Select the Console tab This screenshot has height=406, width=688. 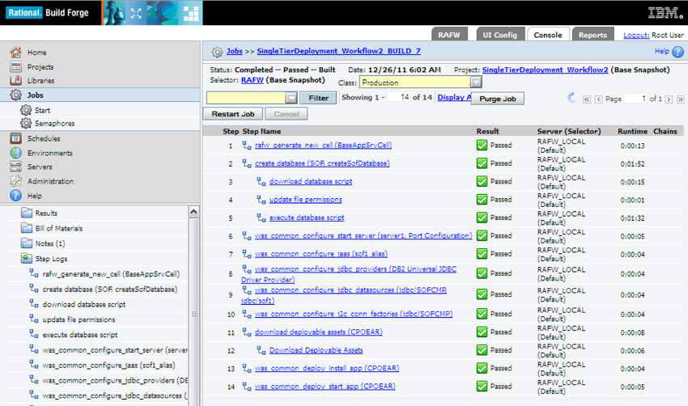(x=548, y=35)
